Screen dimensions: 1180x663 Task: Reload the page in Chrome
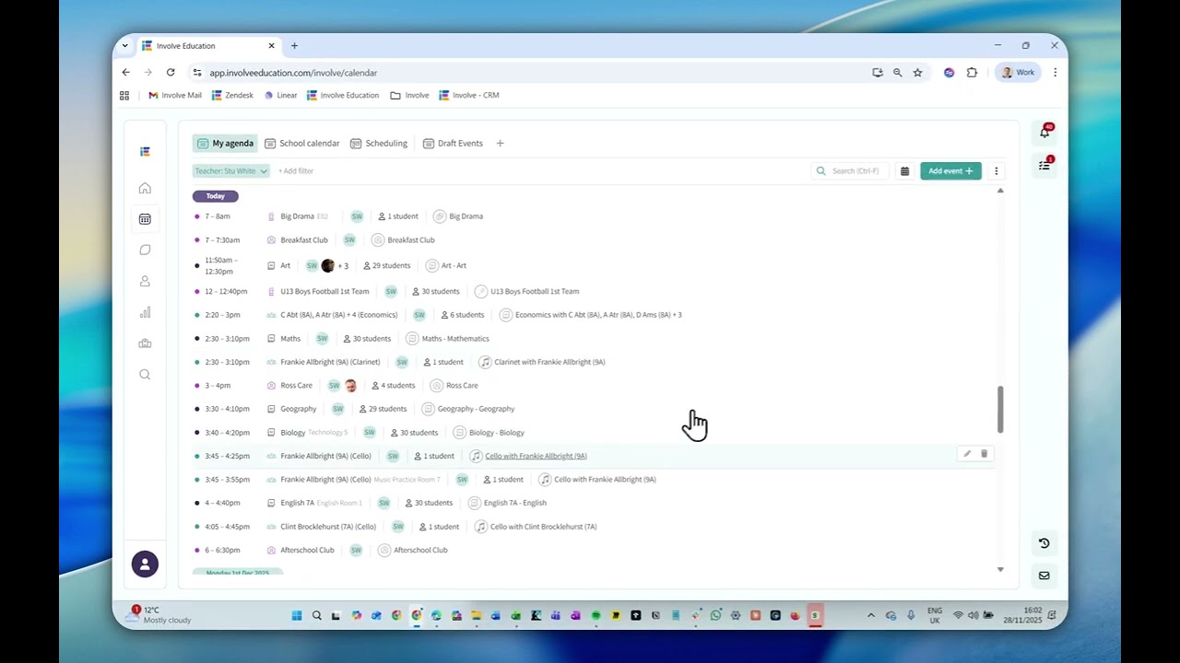coord(171,73)
